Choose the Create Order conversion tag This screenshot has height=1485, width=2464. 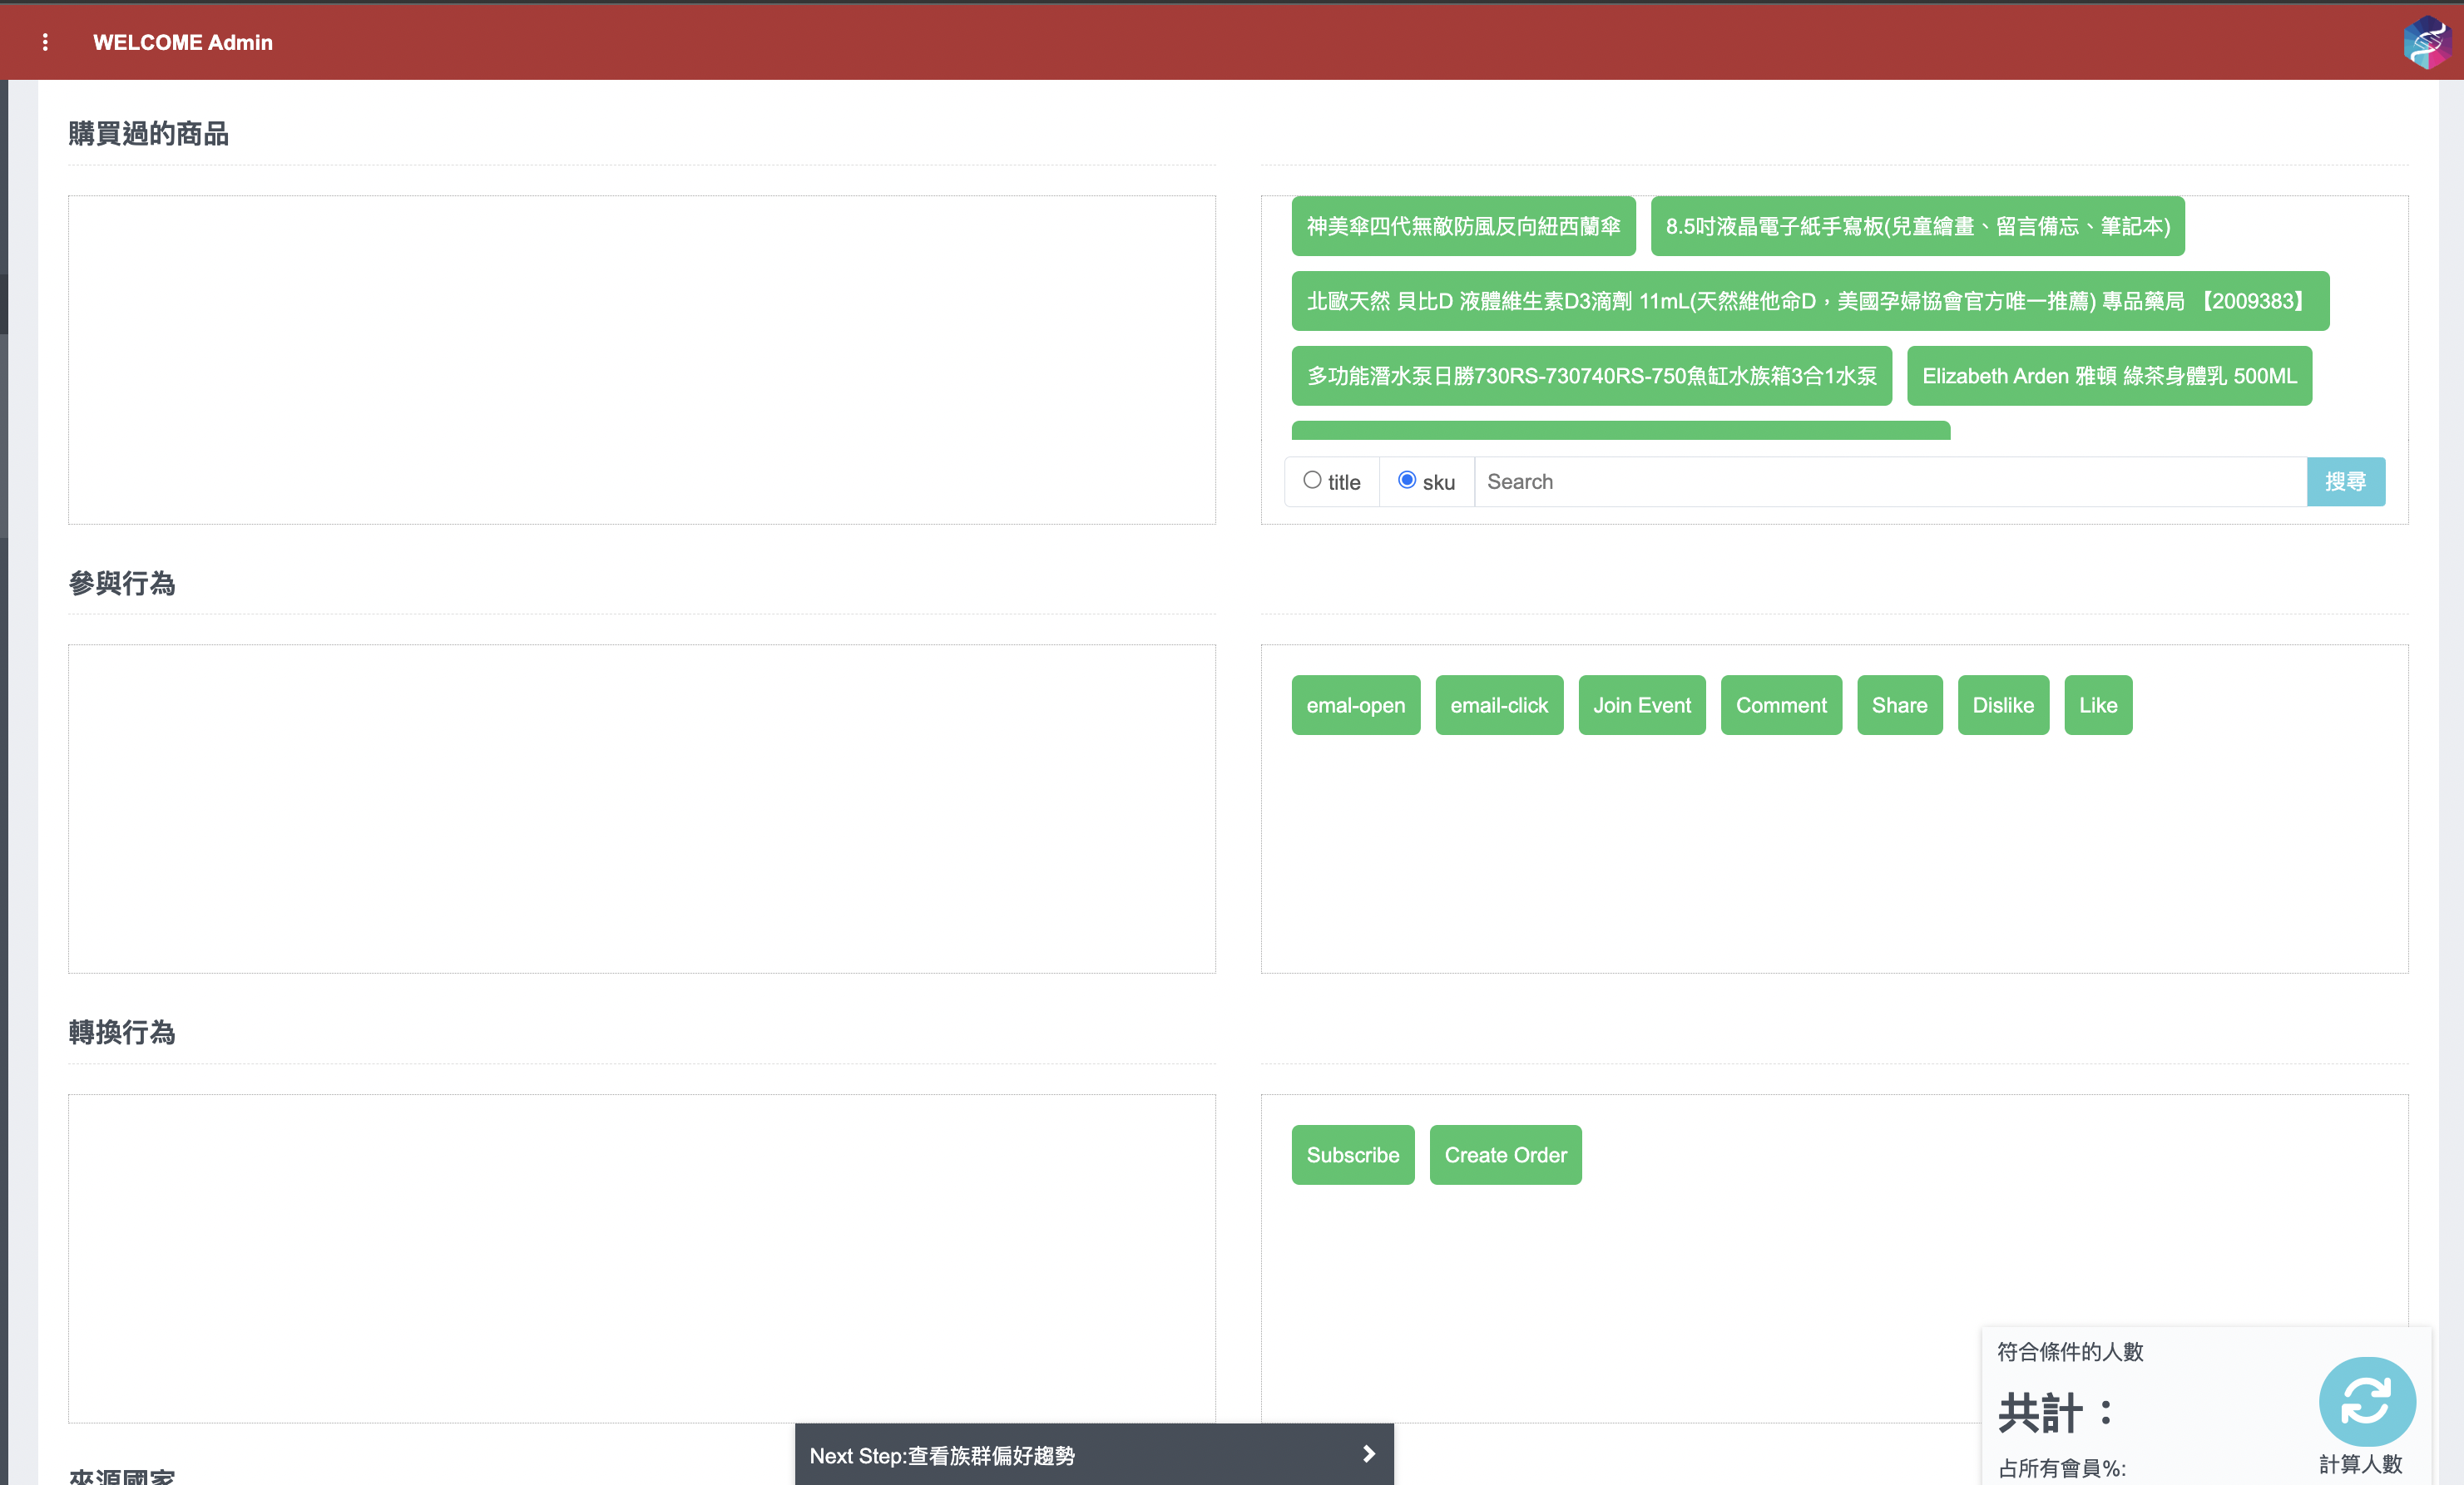coord(1504,1155)
